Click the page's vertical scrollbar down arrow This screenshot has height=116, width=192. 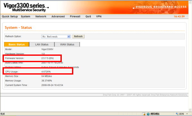(x=190, y=110)
